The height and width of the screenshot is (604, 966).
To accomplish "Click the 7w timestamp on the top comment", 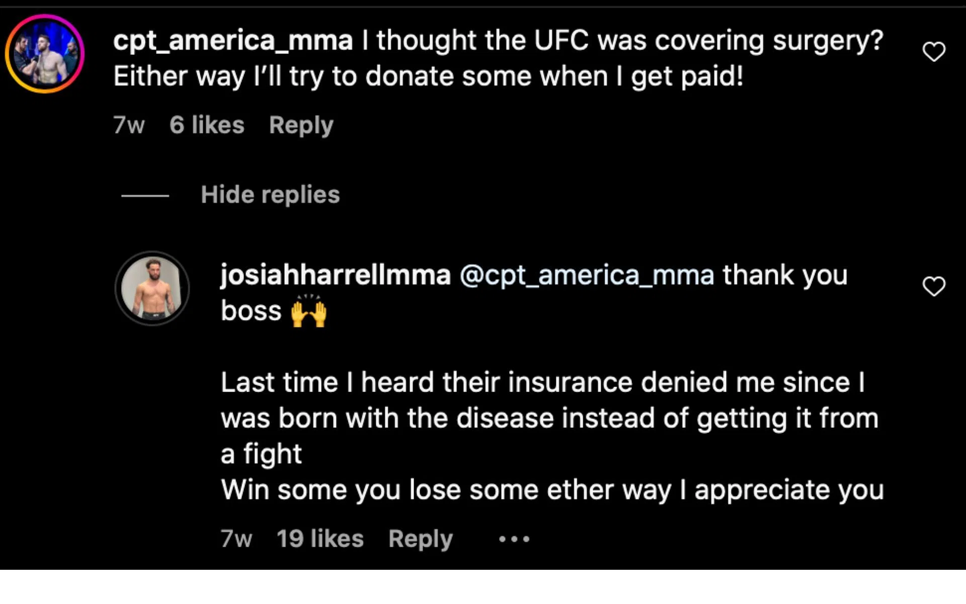I will tap(129, 125).
